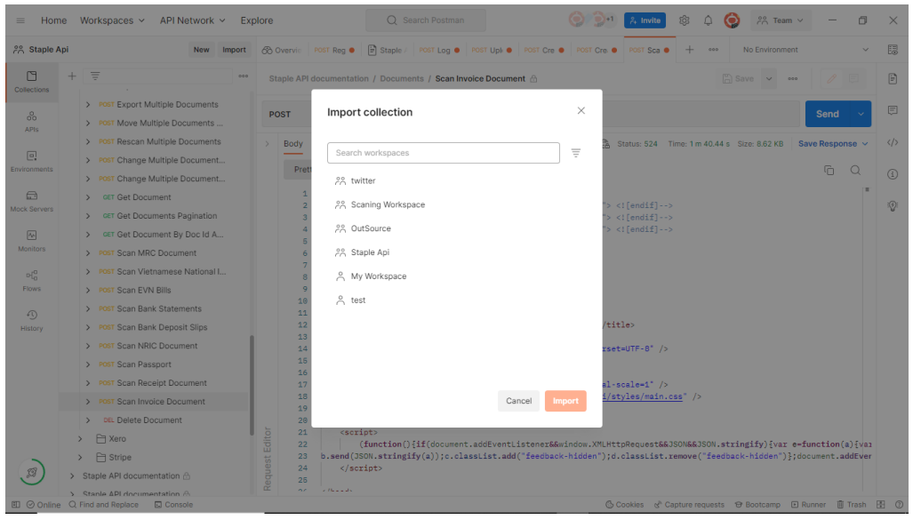913x520 pixels.
Task: Click the Invite button
Action: [x=645, y=20]
